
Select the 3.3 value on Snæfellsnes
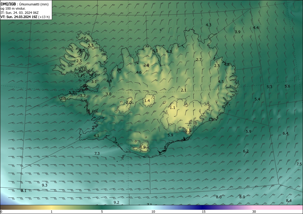click(83, 96)
